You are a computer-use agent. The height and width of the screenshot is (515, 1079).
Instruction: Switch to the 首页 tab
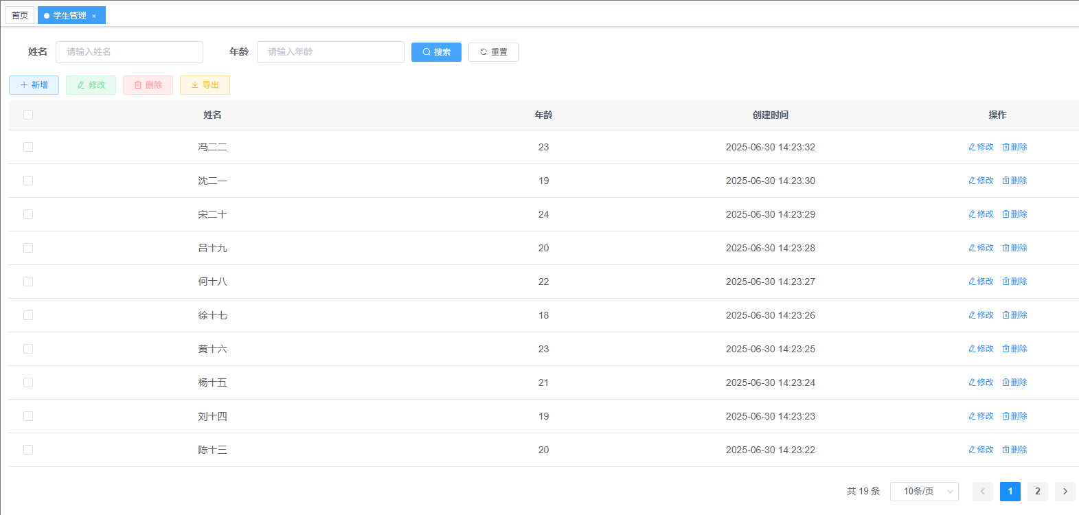tap(20, 15)
